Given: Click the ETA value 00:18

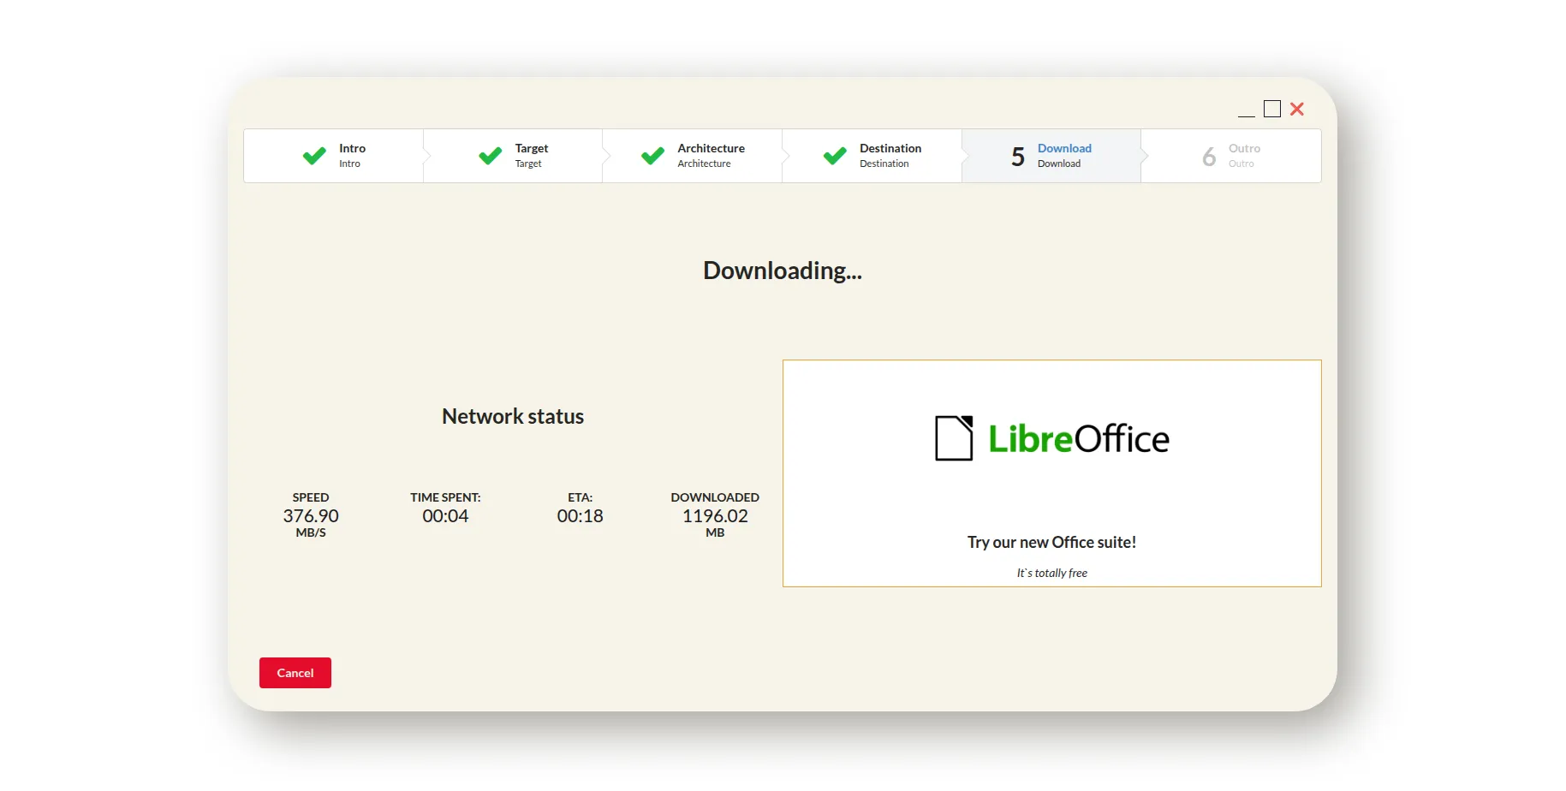Looking at the screenshot, I should 580,516.
